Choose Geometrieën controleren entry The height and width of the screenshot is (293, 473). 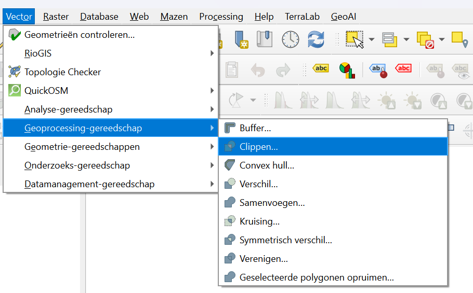click(111, 35)
